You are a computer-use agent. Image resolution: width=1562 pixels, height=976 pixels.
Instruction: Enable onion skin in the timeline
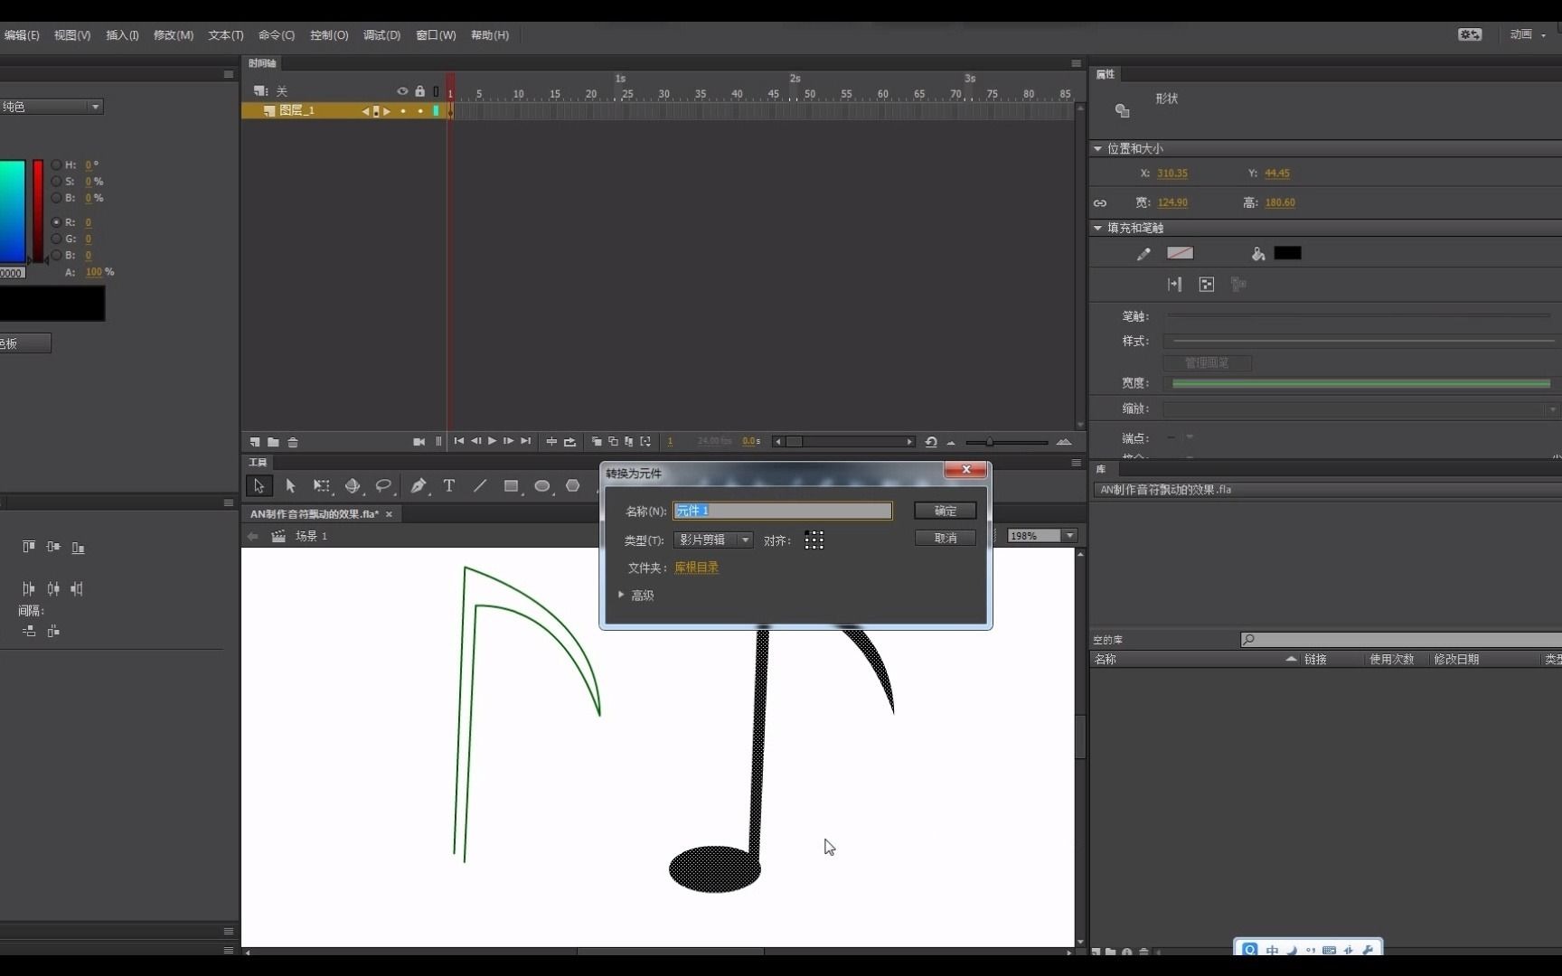pyautogui.click(x=596, y=442)
